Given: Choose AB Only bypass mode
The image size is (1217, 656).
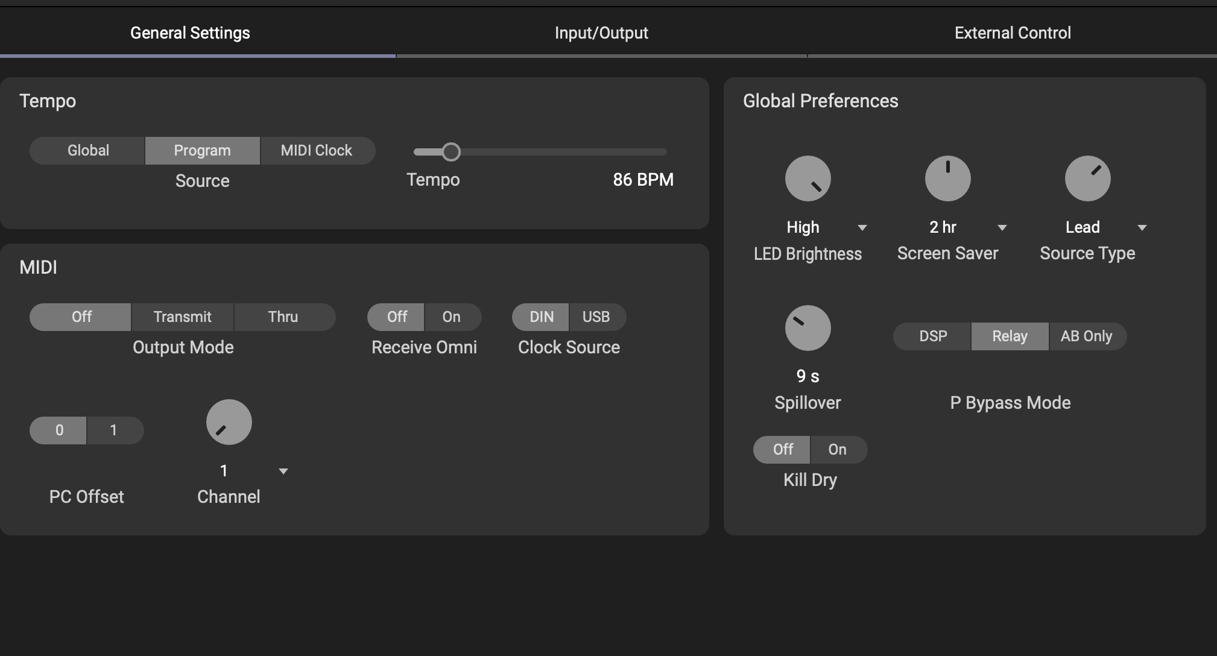Looking at the screenshot, I should pos(1086,336).
